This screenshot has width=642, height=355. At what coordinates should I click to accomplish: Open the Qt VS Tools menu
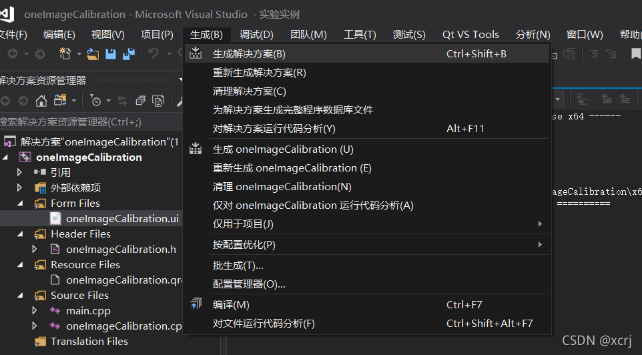470,35
